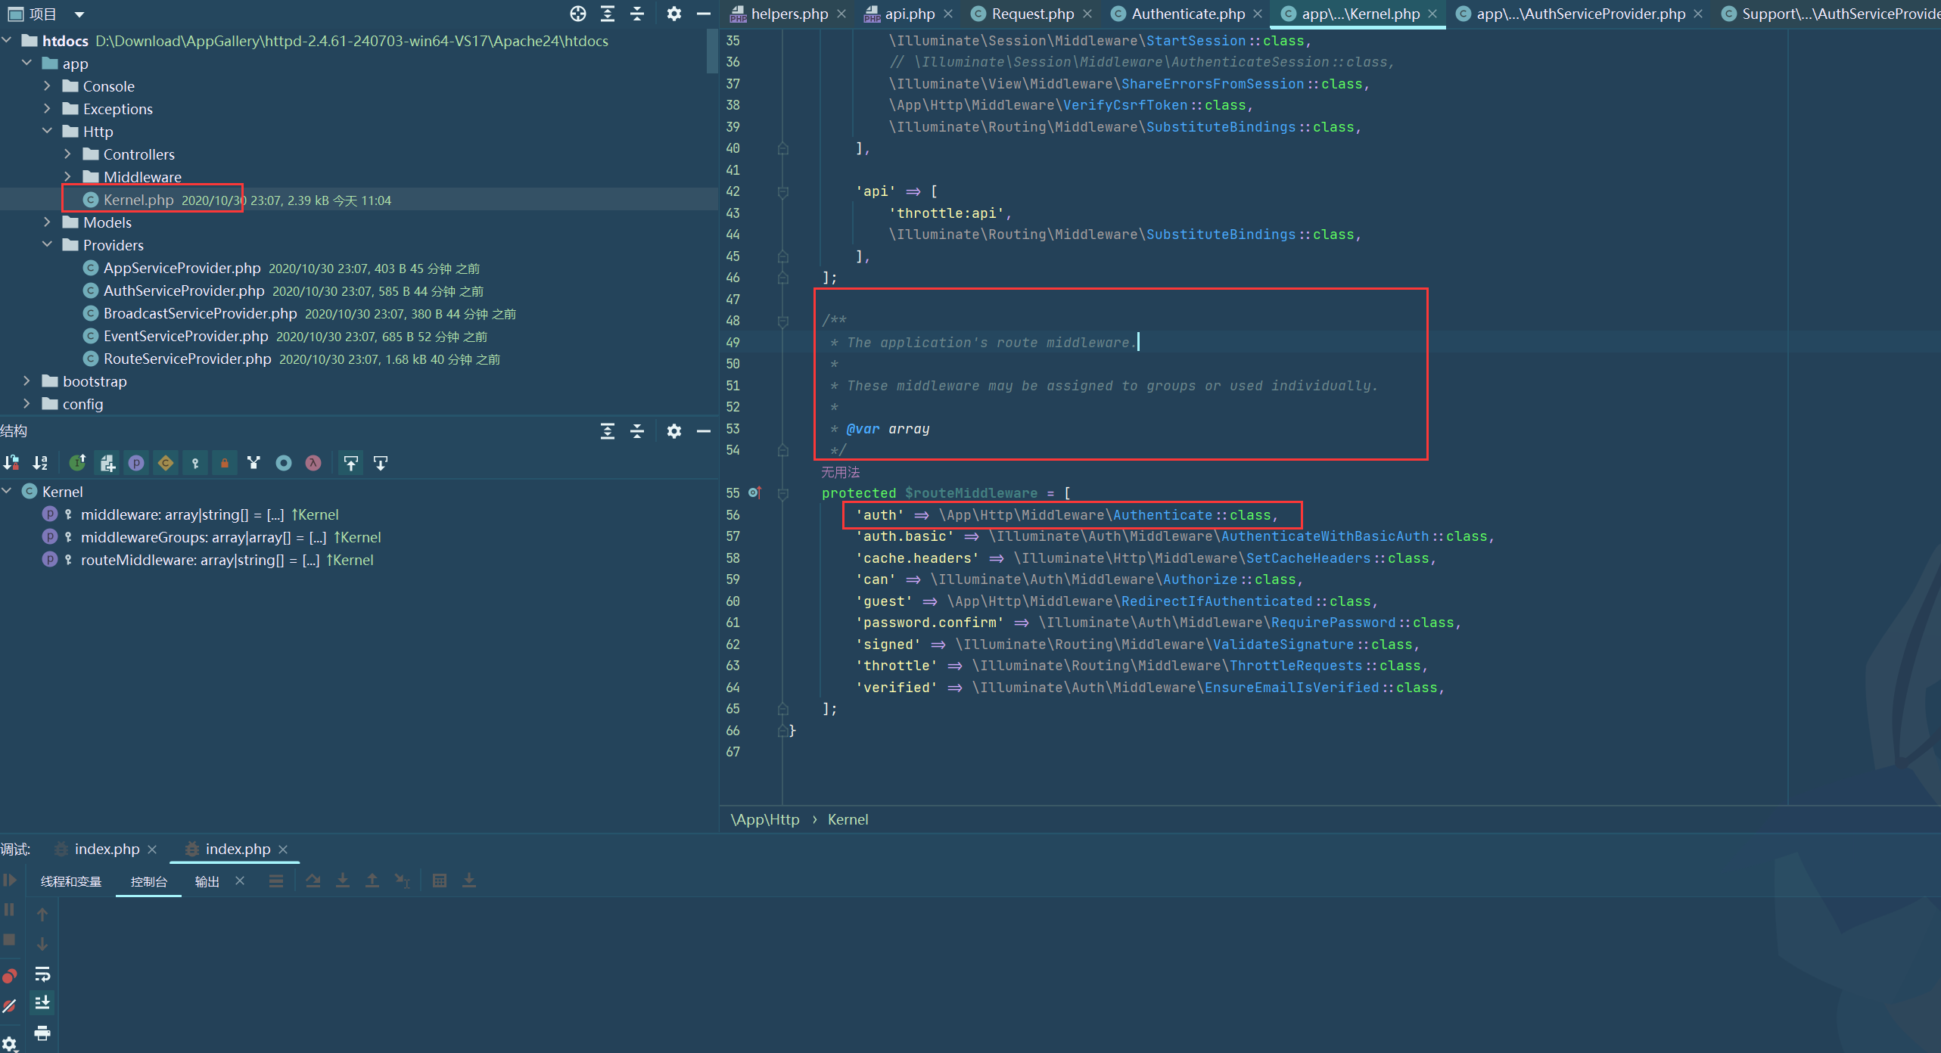Click the overriding-property gutter icon on line 55
This screenshot has width=1941, height=1053.
754,492
